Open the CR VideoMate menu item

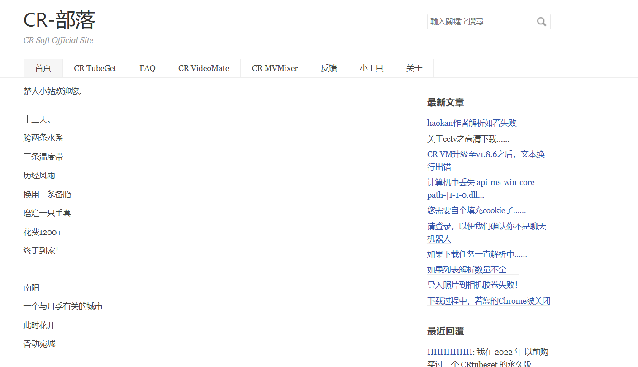point(203,68)
